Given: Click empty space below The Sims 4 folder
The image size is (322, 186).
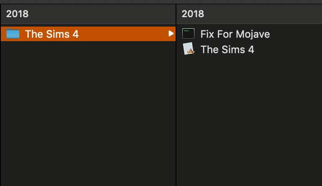Looking at the screenshot, I should pos(88,113).
